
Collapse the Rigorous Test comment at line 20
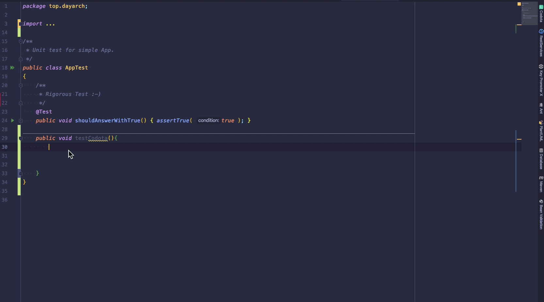click(21, 85)
